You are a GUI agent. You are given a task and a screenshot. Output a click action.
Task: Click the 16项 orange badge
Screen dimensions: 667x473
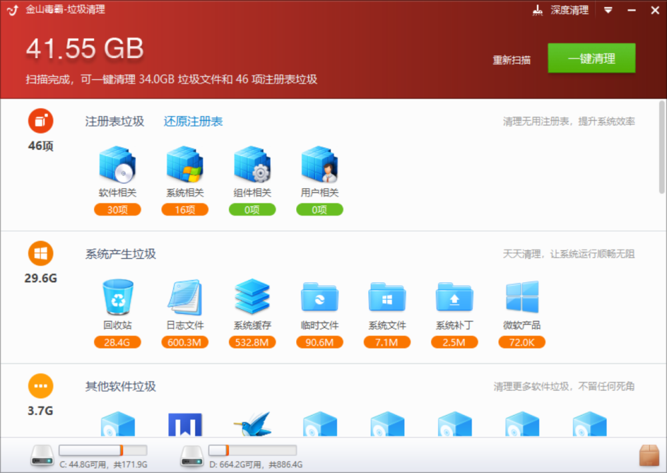tap(185, 209)
